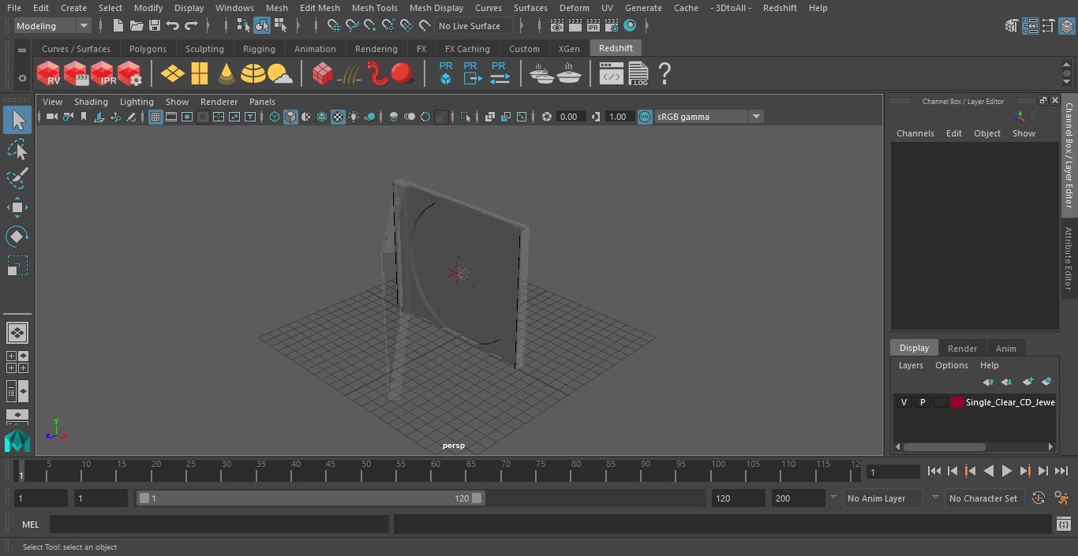Image resolution: width=1078 pixels, height=556 pixels.
Task: Click the MEL command input field
Action: coord(219,524)
